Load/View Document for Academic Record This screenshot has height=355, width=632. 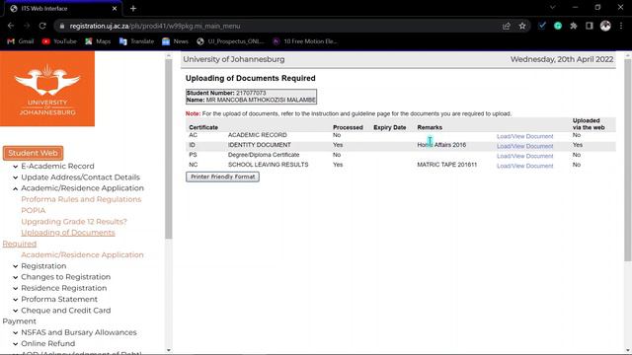tap(524, 136)
